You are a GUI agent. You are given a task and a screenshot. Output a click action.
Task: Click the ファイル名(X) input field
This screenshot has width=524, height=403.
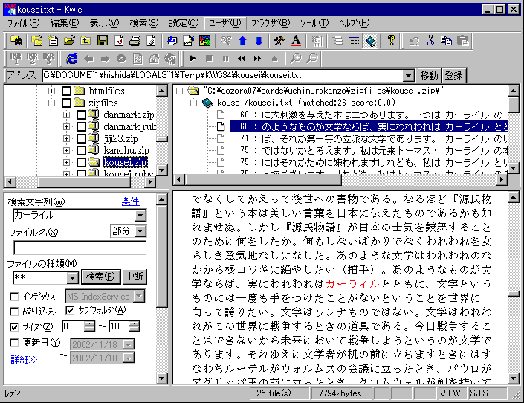80,248
